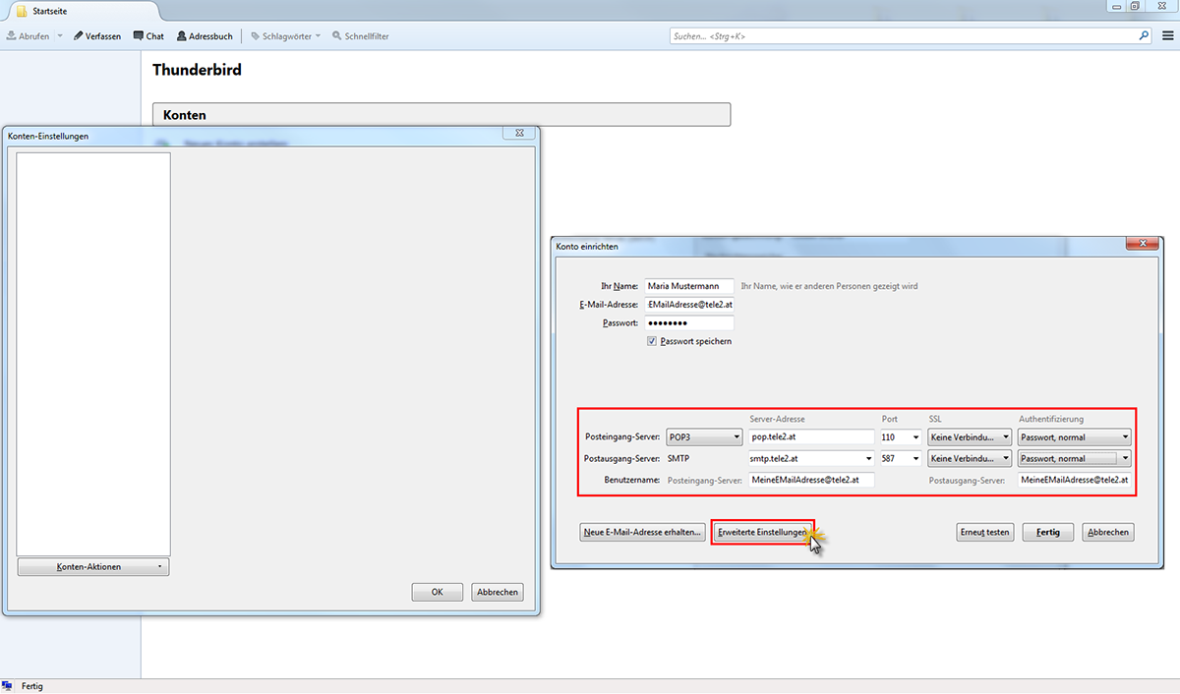Image resolution: width=1180 pixels, height=694 pixels.
Task: Click the Ihr Name input field
Action: (x=689, y=286)
